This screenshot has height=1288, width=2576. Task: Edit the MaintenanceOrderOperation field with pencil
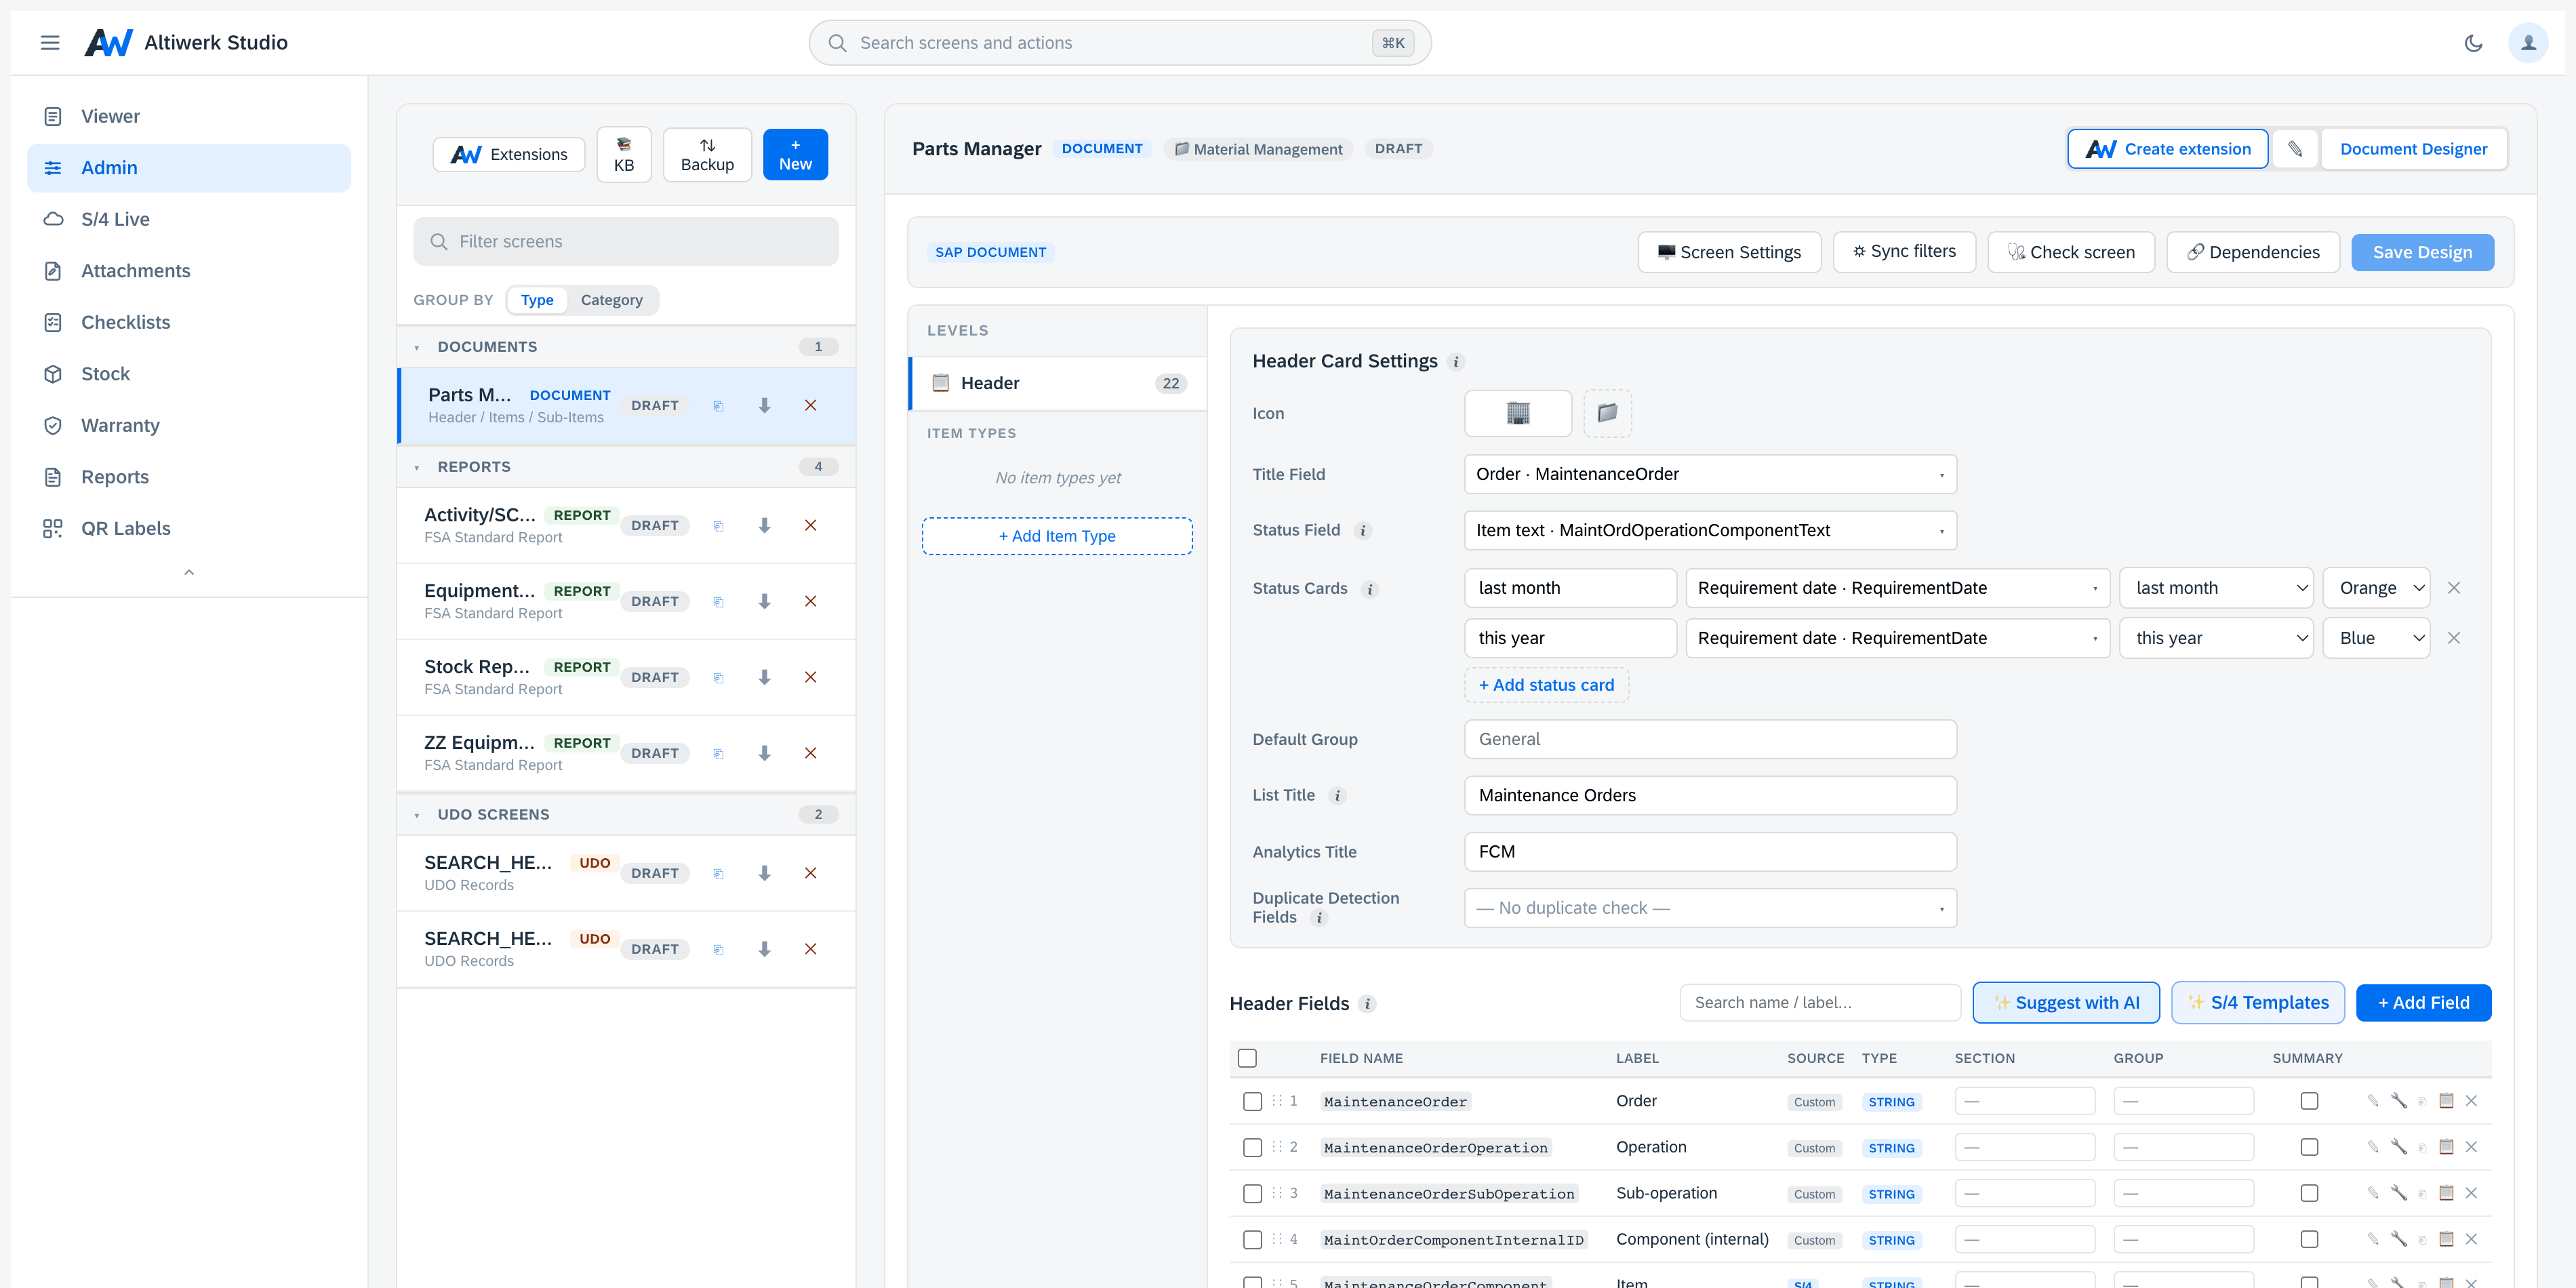click(2373, 1147)
